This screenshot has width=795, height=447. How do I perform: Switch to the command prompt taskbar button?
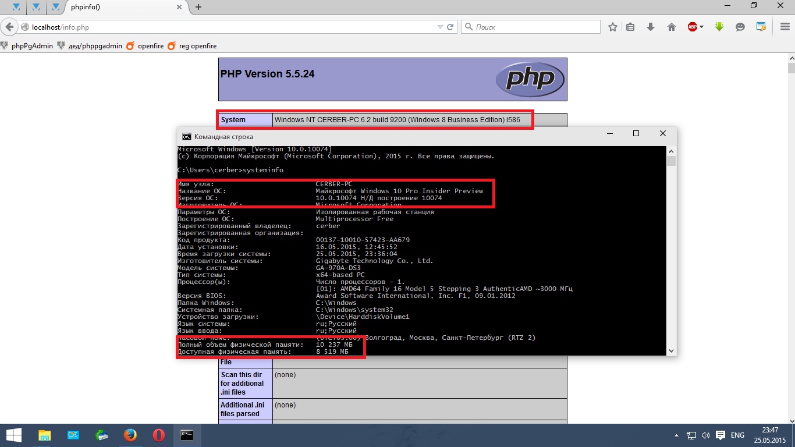(x=187, y=435)
